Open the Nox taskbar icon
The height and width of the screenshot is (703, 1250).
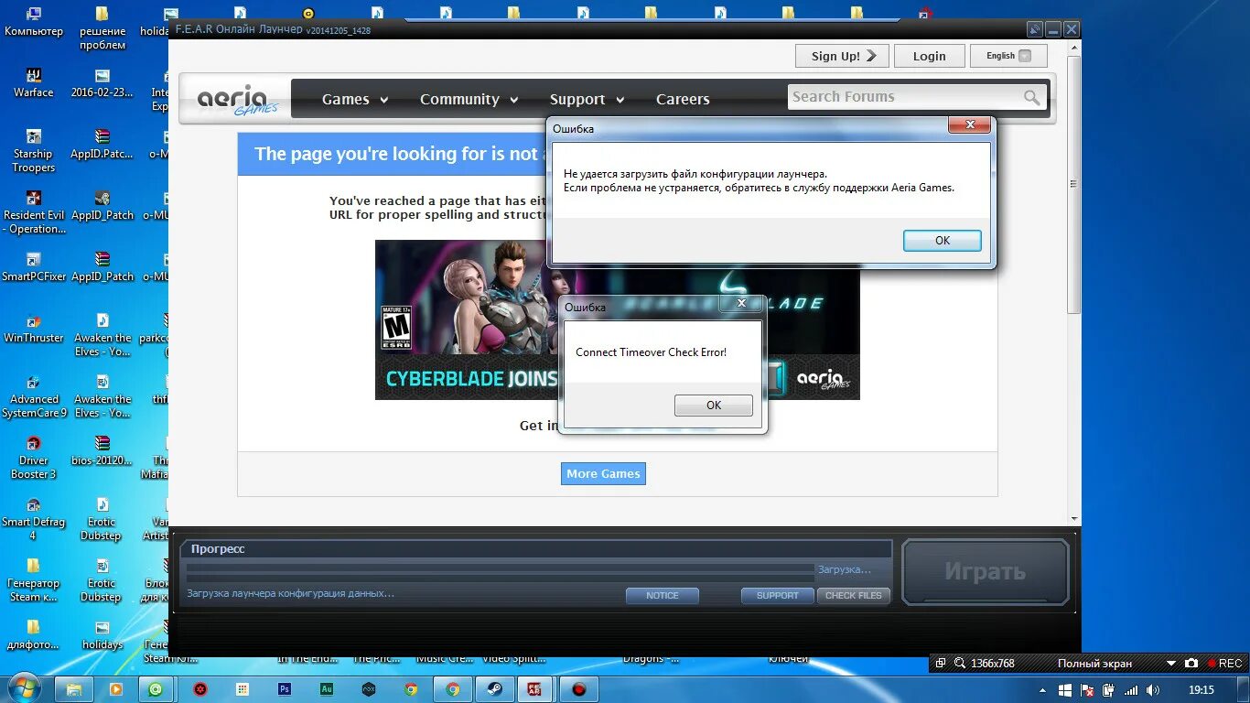[369, 689]
